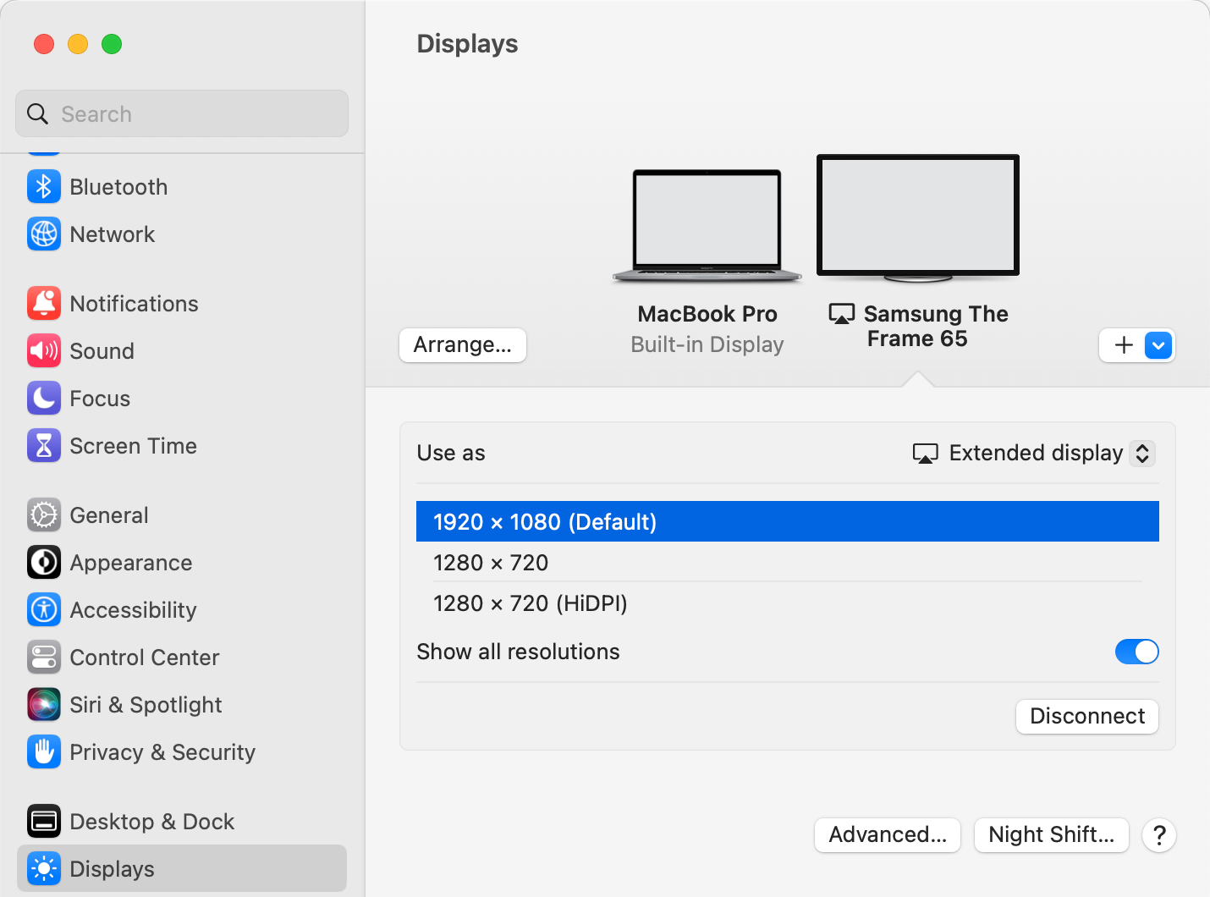
Task: Select the Sound speaker icon
Action: click(x=44, y=351)
